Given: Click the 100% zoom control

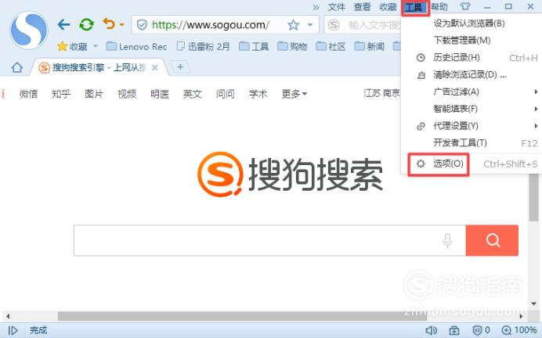Looking at the screenshot, I should [519, 330].
